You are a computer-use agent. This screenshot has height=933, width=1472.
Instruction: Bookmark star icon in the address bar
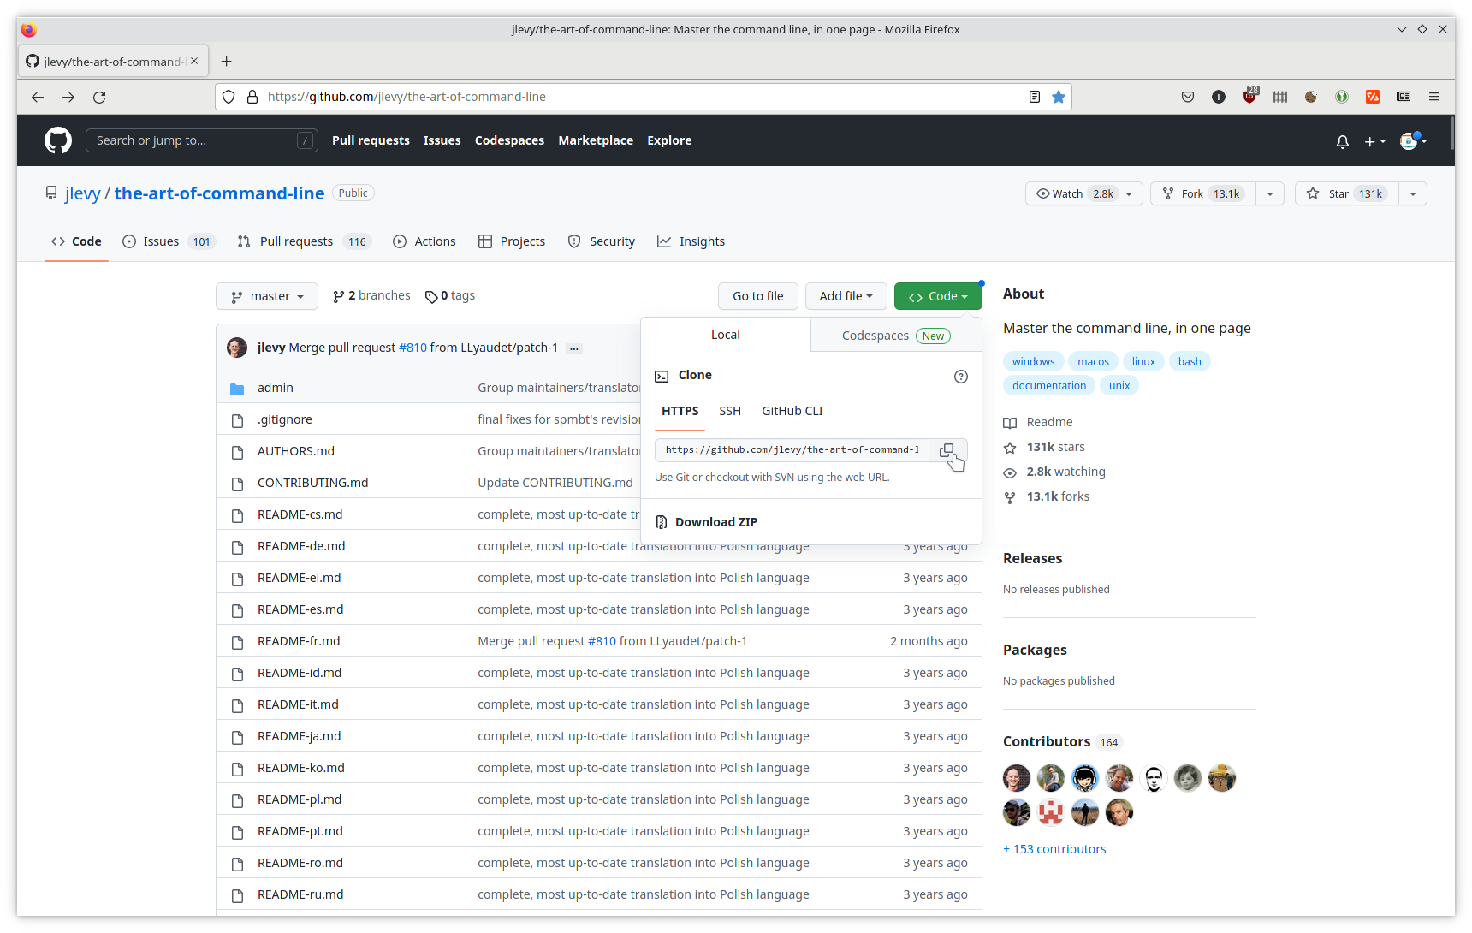(x=1059, y=97)
